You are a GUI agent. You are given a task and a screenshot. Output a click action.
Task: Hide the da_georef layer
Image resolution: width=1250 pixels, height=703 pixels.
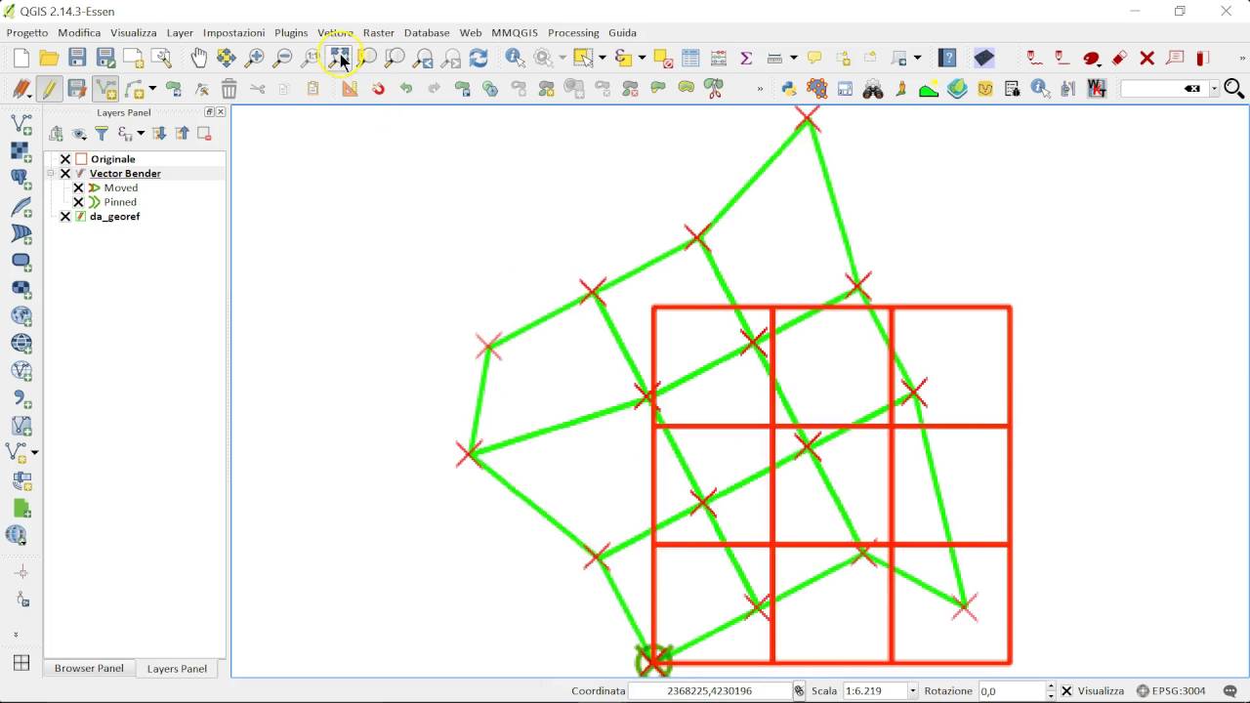pyautogui.click(x=65, y=217)
